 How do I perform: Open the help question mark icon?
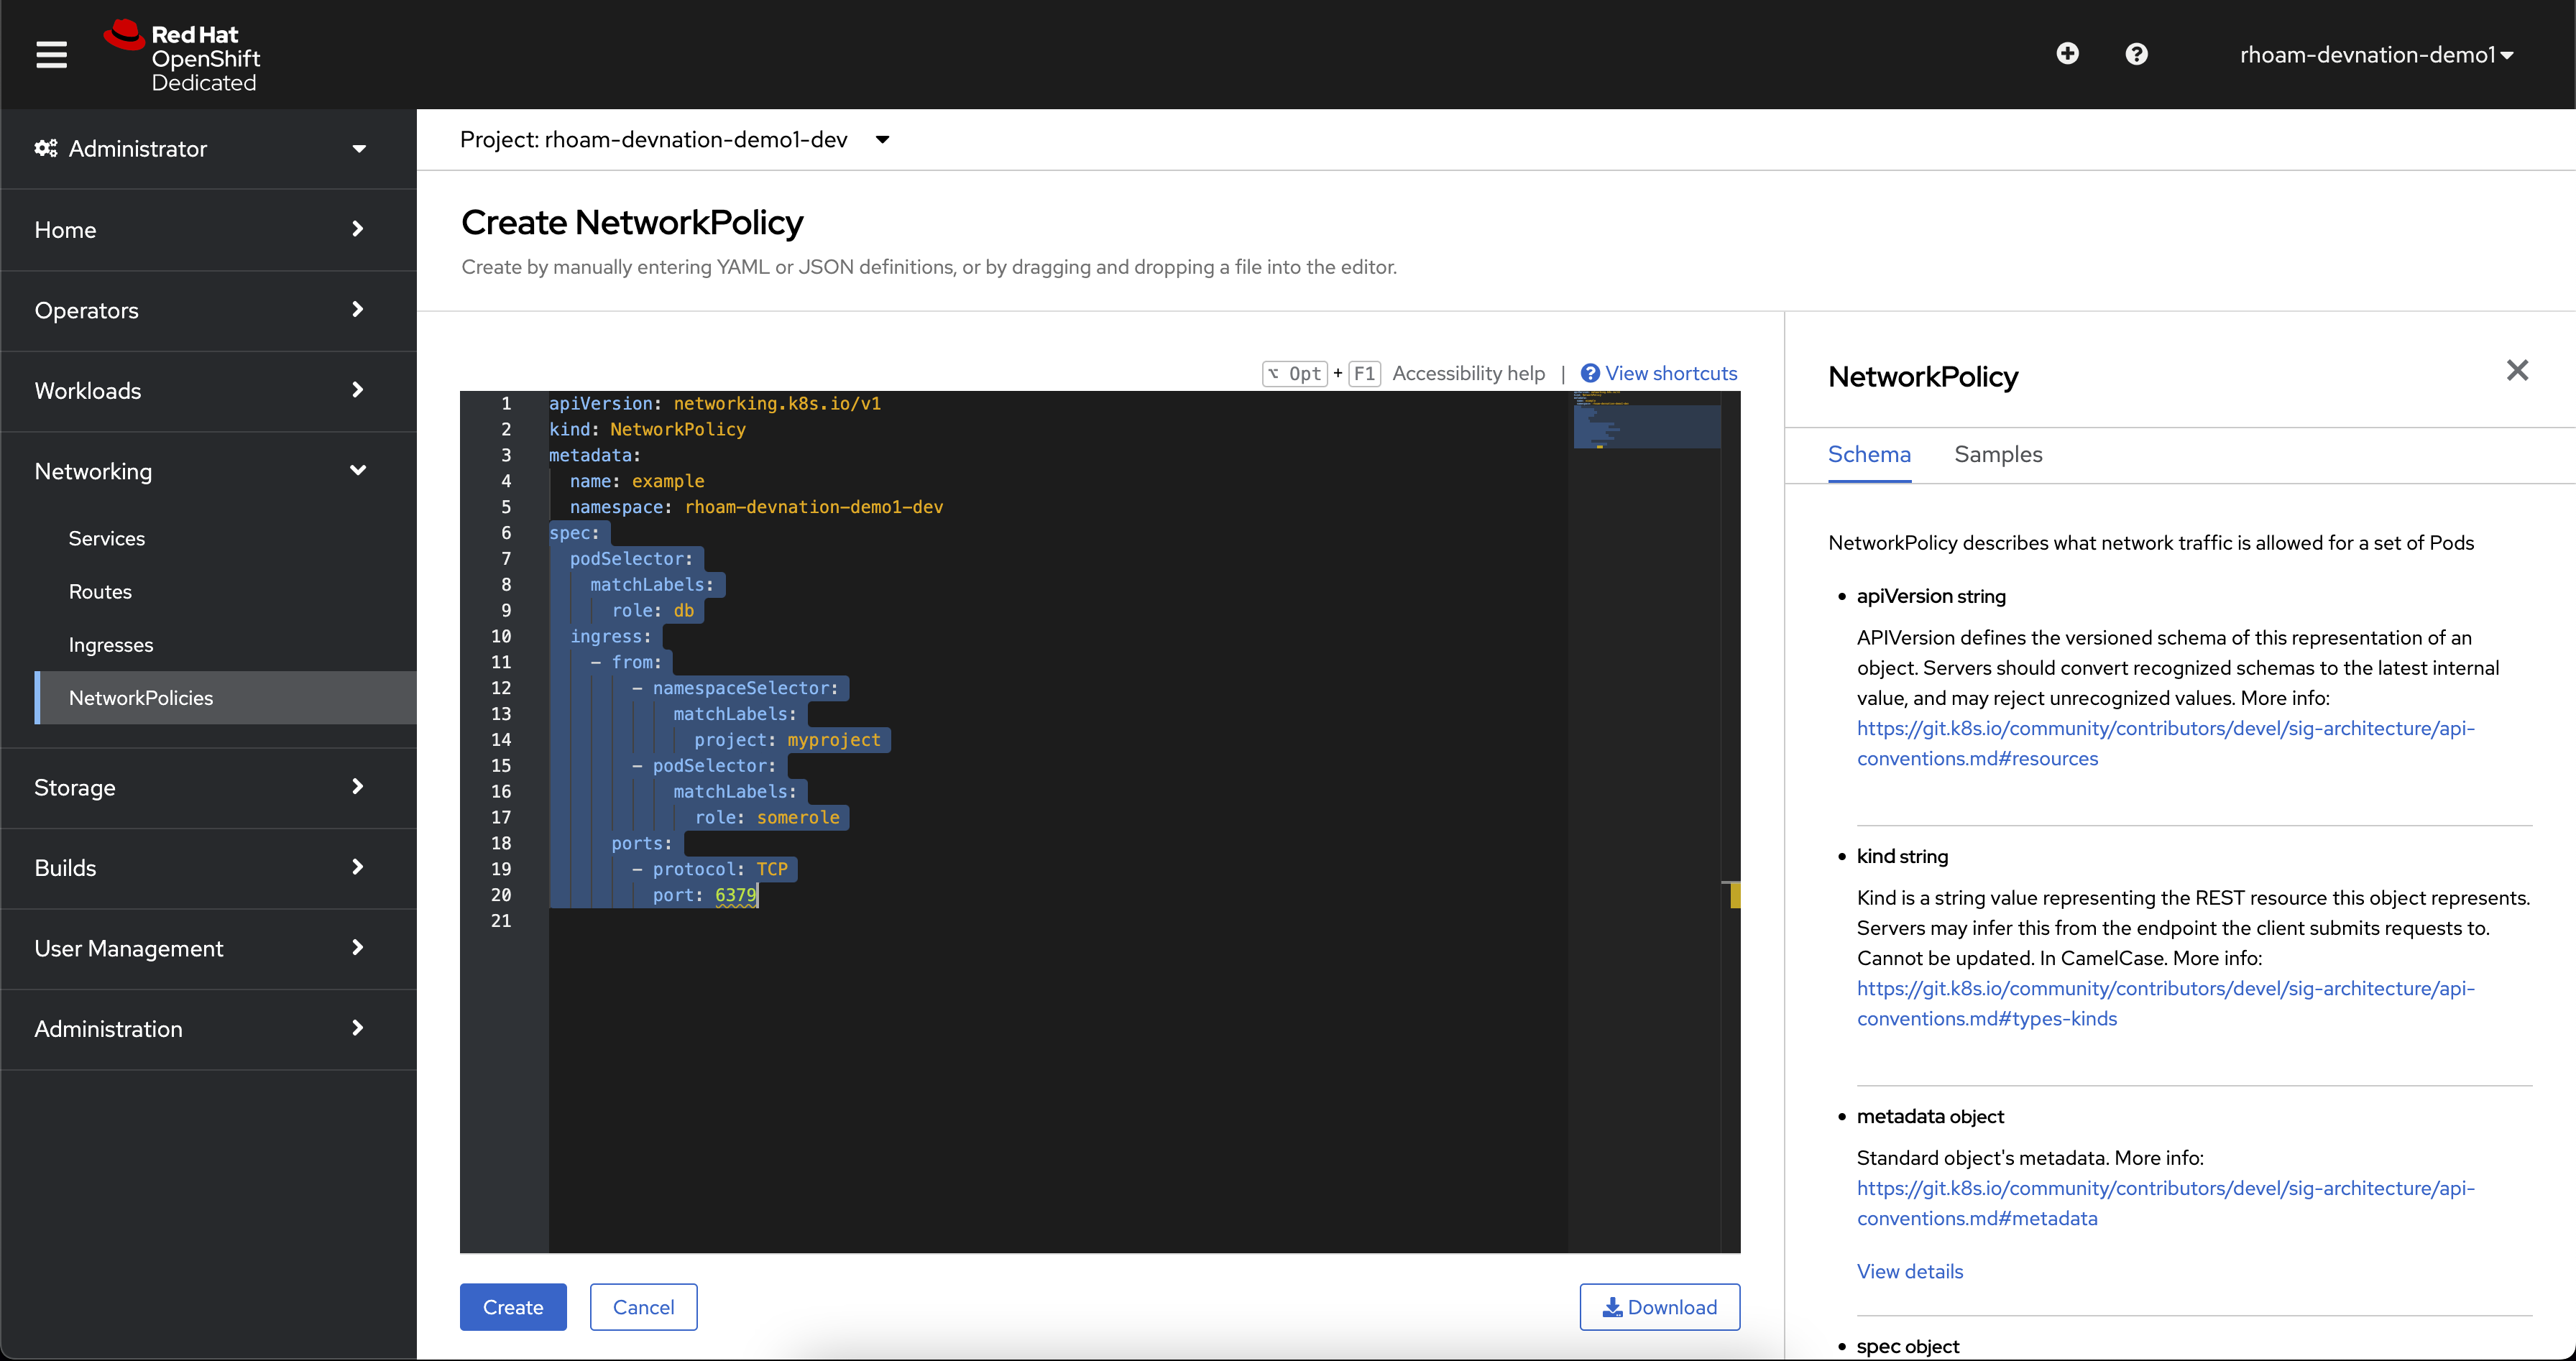pyautogui.click(x=2137, y=54)
